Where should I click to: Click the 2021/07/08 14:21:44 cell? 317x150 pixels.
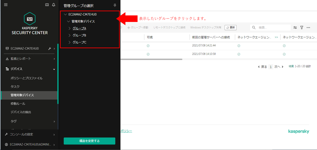click(x=204, y=46)
